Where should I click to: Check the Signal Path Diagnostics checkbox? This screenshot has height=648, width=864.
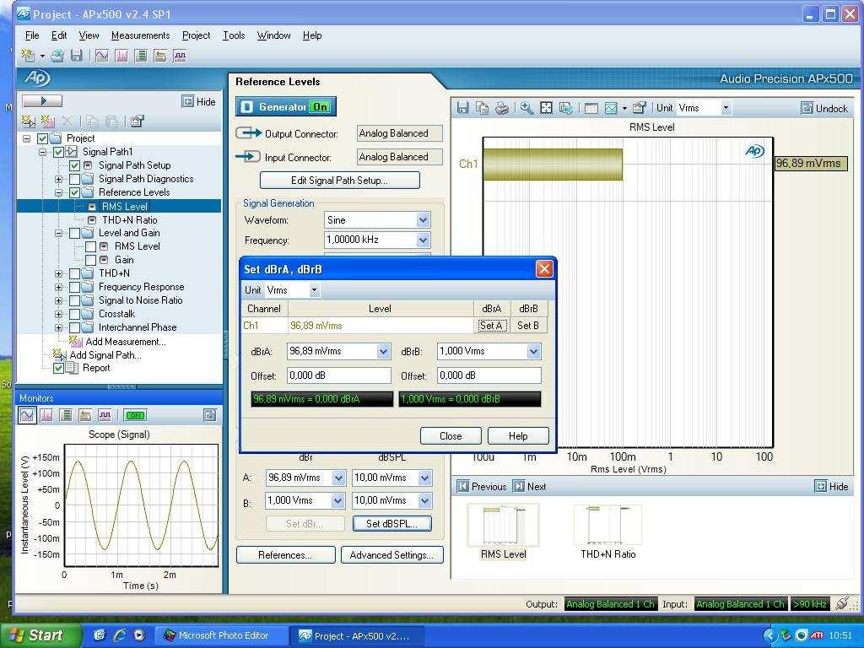75,179
